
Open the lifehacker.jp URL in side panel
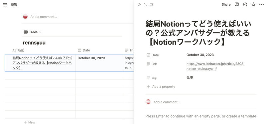point(215,66)
